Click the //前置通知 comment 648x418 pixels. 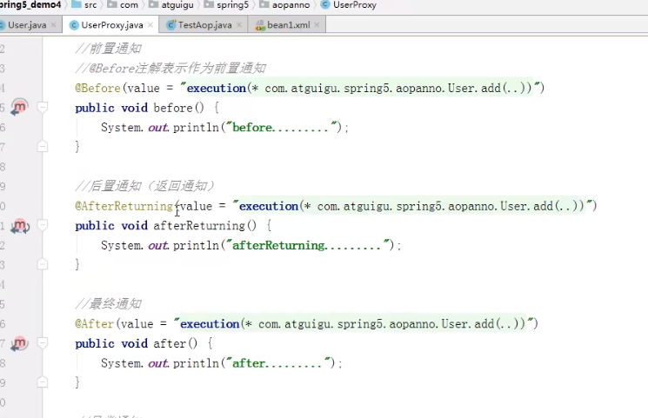pos(108,49)
